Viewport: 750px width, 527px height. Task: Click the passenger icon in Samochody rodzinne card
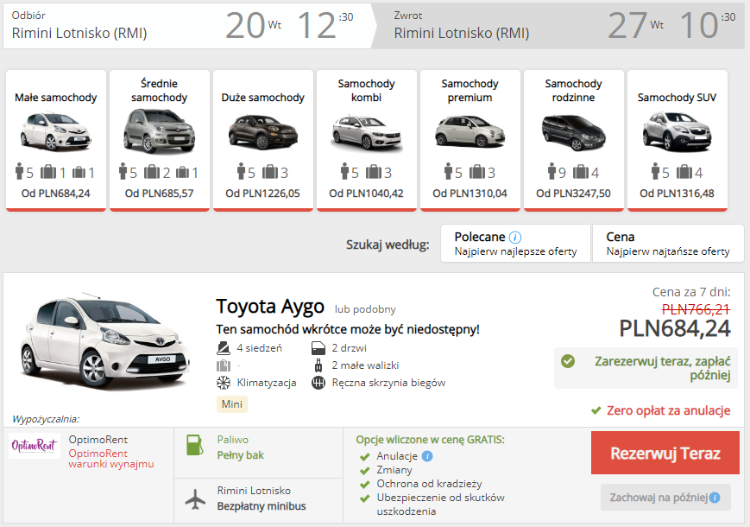[x=552, y=171]
